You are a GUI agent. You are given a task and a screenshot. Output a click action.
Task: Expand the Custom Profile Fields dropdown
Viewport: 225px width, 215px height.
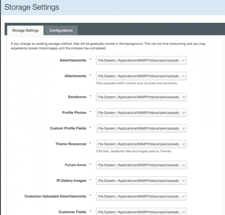coord(142,128)
